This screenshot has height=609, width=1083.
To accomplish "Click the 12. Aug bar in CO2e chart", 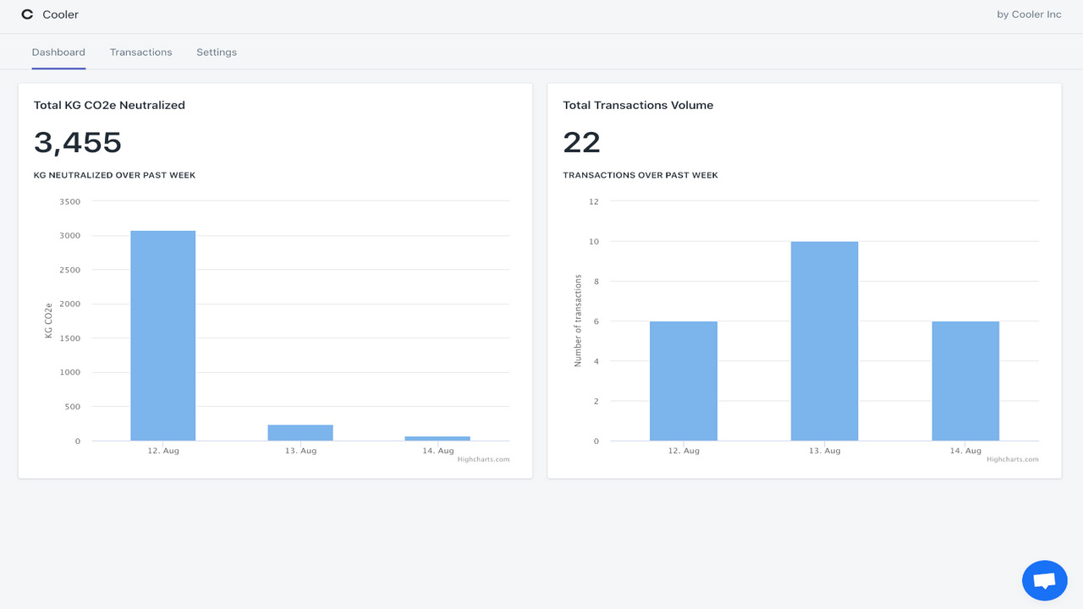I will pos(162,334).
